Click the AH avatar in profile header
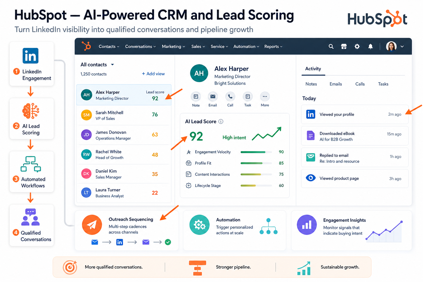The height and width of the screenshot is (282, 423). pyautogui.click(x=199, y=73)
